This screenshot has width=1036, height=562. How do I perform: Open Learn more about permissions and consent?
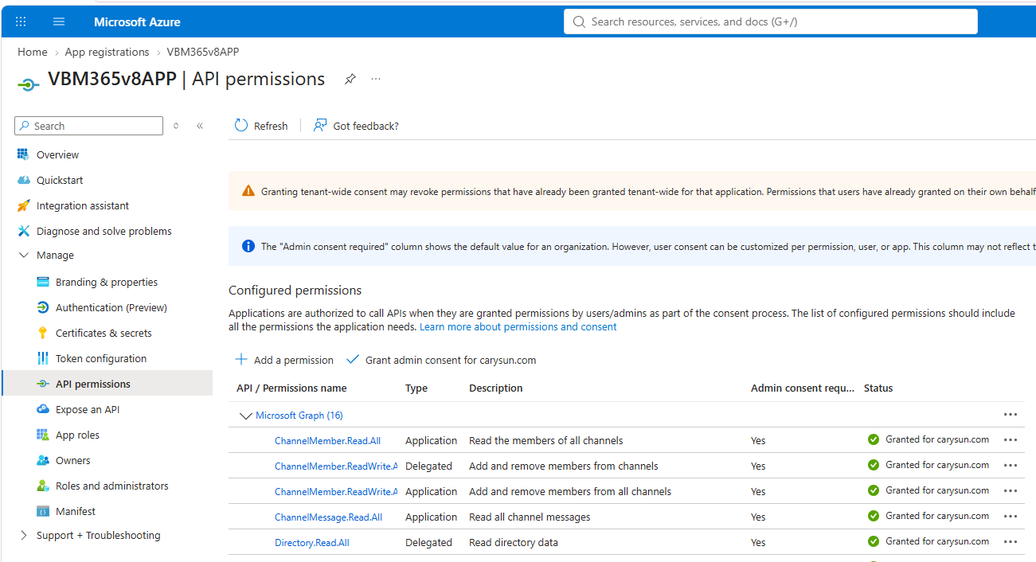(x=518, y=326)
